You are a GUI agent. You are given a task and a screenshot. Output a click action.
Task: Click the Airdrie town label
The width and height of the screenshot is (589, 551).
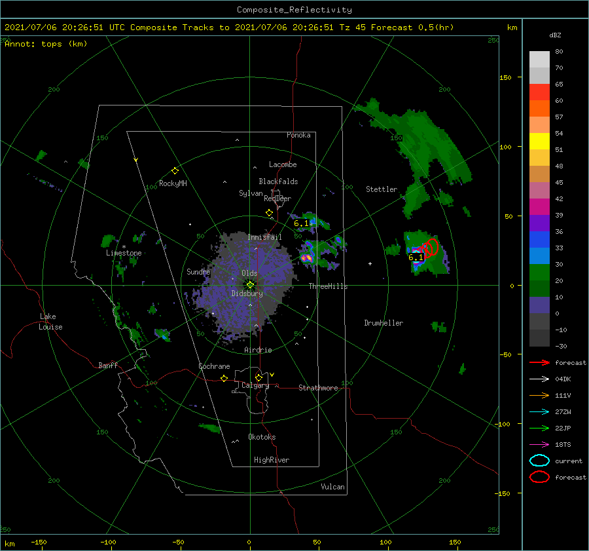[x=258, y=350]
